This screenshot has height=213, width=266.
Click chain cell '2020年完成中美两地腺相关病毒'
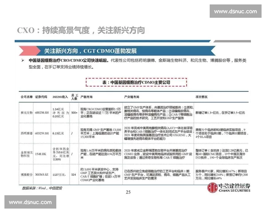tap(159, 133)
